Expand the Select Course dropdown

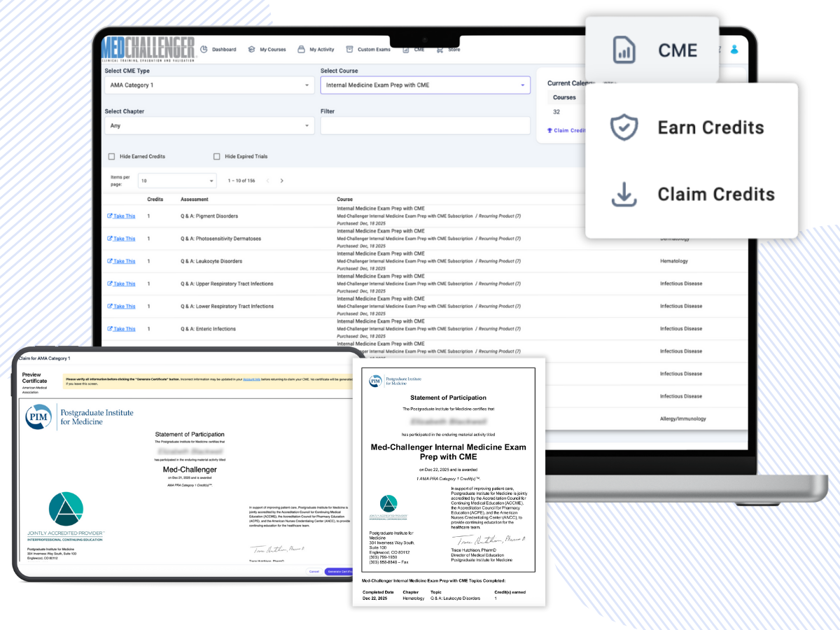point(425,85)
